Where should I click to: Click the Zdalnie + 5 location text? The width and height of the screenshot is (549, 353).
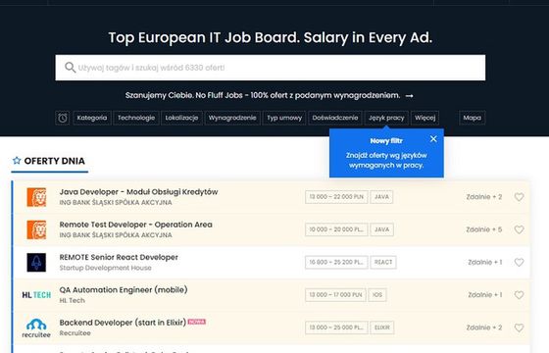[x=484, y=229]
